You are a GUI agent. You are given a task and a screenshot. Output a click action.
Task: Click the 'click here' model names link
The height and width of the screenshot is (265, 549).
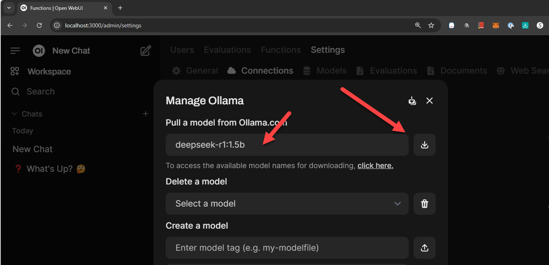pos(375,165)
